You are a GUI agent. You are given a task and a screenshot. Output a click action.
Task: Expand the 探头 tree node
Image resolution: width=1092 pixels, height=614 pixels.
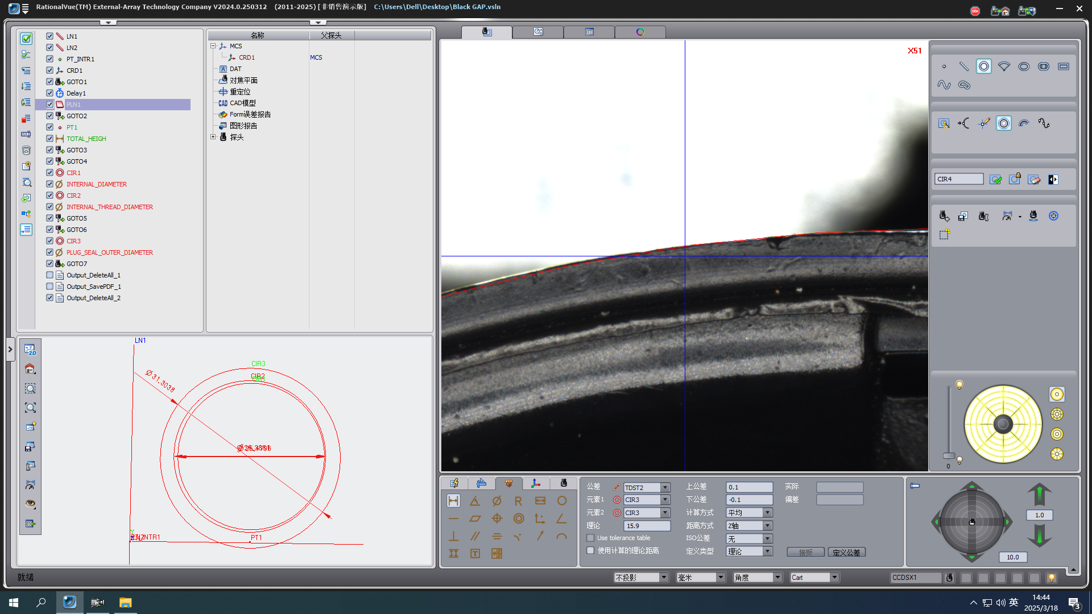(213, 137)
